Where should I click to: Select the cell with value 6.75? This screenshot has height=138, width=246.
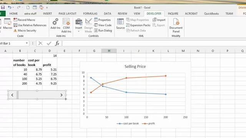coord(35,74)
